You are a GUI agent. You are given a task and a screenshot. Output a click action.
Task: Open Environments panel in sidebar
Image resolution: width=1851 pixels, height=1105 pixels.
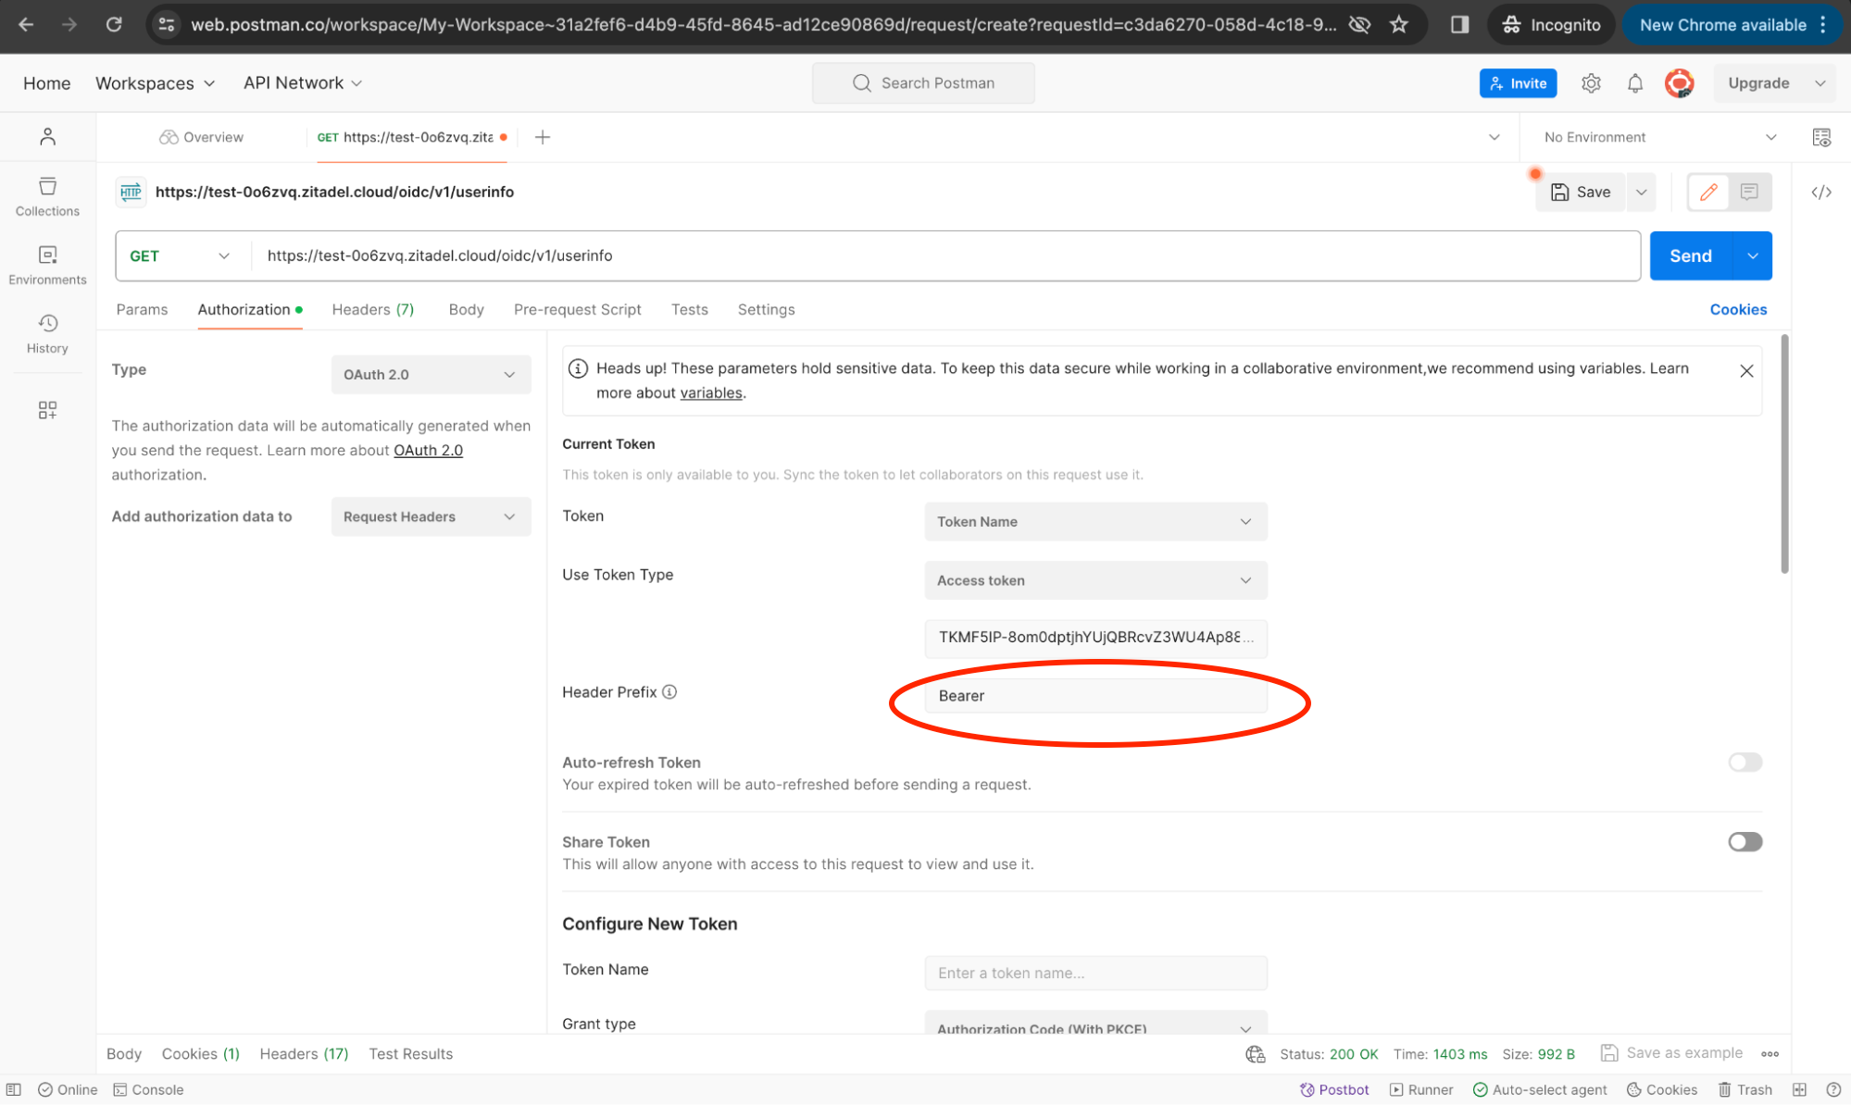47,265
